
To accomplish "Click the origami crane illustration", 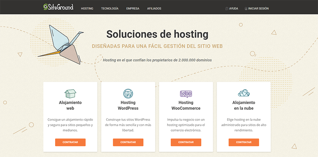I will click(x=61, y=44).
